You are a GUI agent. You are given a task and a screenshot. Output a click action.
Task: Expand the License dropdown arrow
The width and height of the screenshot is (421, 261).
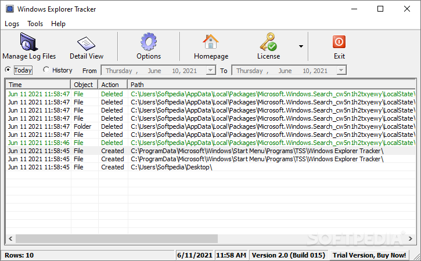[x=301, y=46]
